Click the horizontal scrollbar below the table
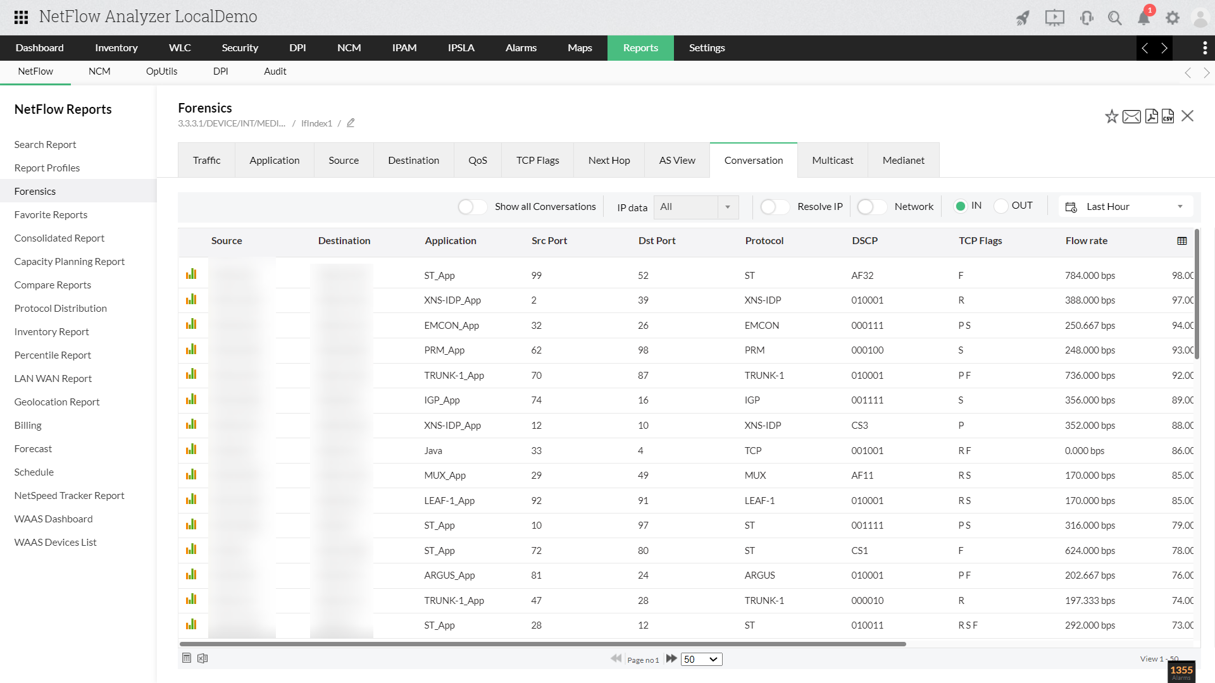 [542, 644]
